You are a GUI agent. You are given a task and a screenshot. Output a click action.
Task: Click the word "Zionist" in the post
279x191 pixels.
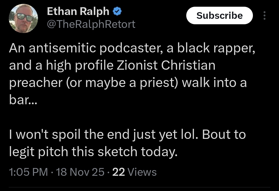pos(137,65)
